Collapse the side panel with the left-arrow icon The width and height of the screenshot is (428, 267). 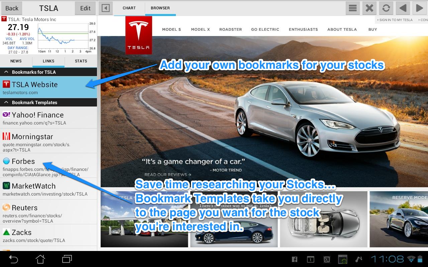pyautogui.click(x=106, y=8)
